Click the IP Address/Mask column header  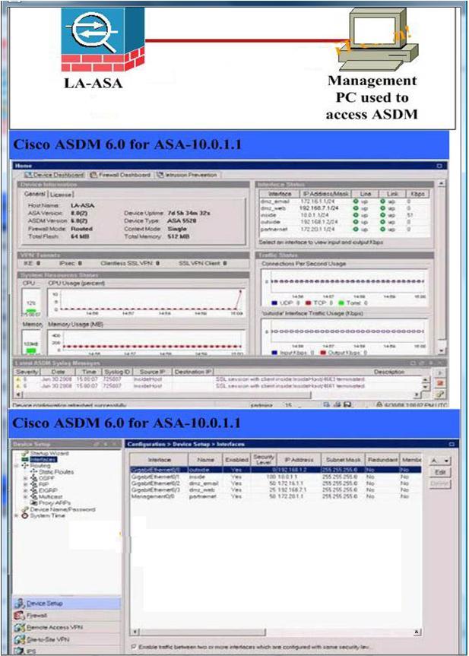coord(325,194)
